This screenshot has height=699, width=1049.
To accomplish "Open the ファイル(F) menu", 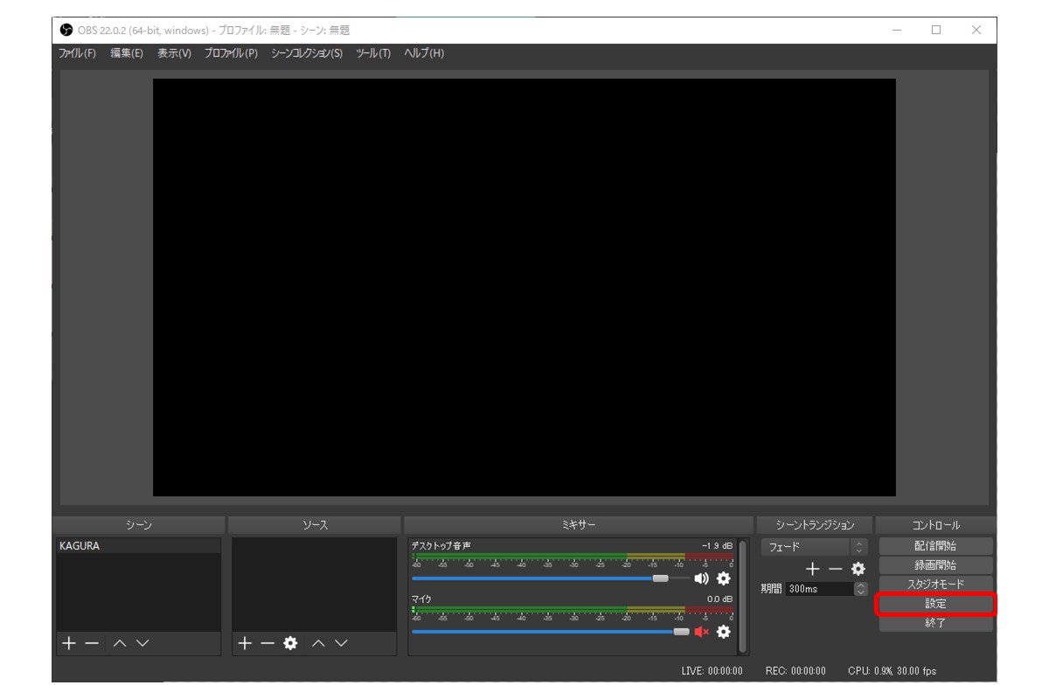I will tap(77, 53).
